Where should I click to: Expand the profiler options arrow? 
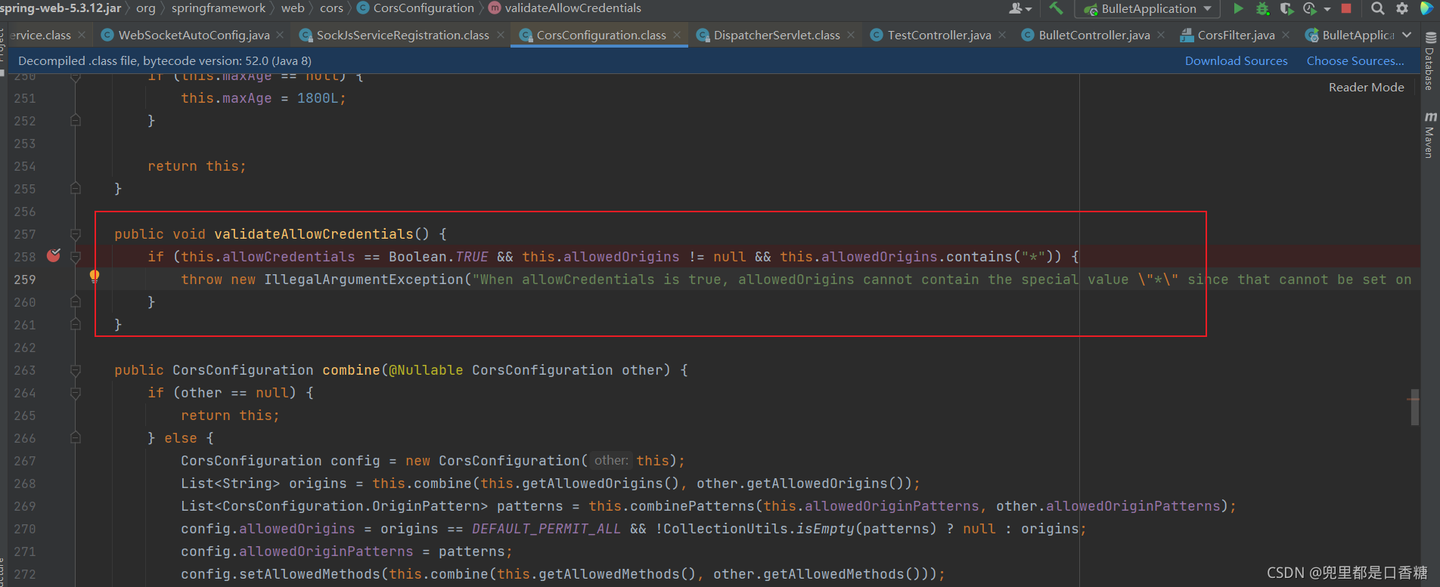point(1327,9)
